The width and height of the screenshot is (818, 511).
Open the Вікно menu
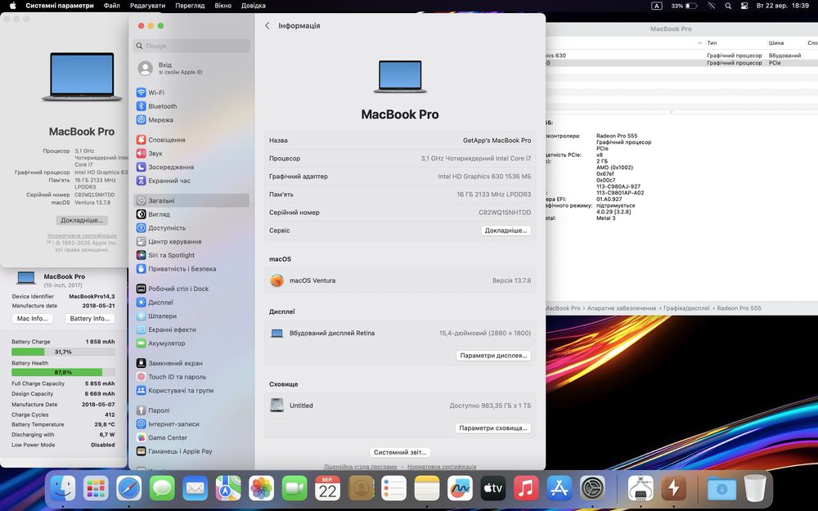tap(222, 6)
